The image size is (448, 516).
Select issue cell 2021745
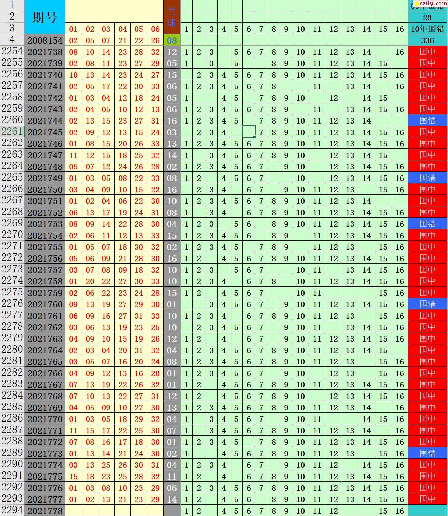point(44,132)
